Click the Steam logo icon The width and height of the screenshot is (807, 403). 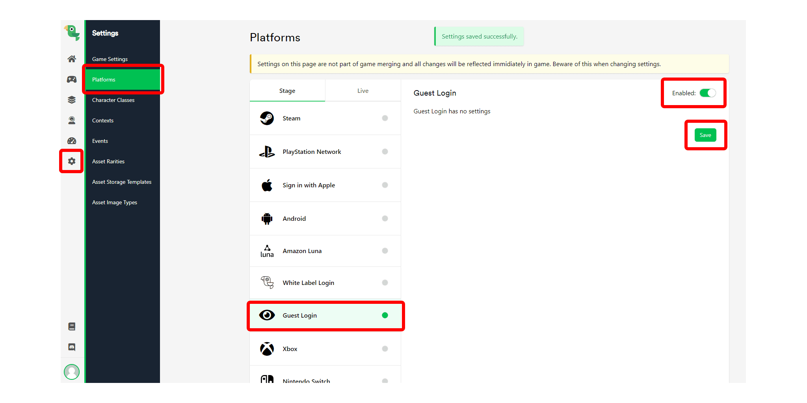[x=267, y=118]
